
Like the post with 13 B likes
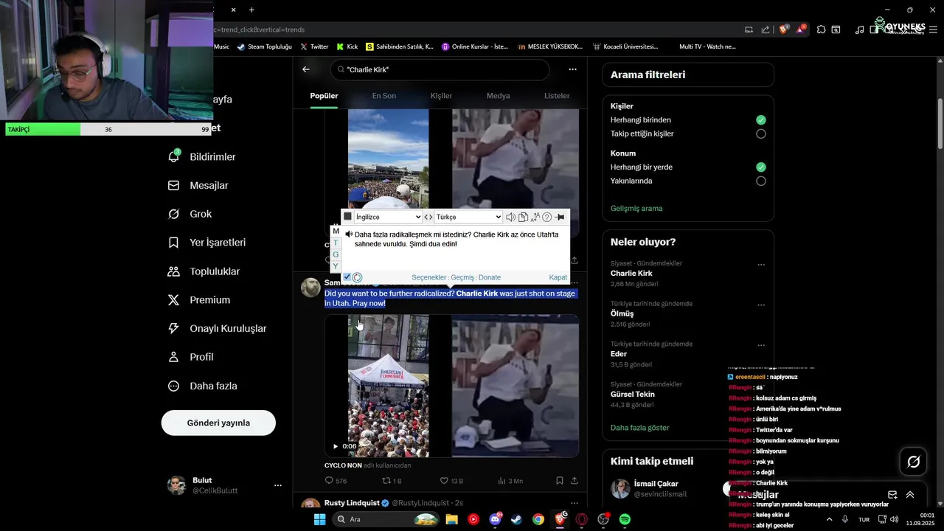click(451, 481)
